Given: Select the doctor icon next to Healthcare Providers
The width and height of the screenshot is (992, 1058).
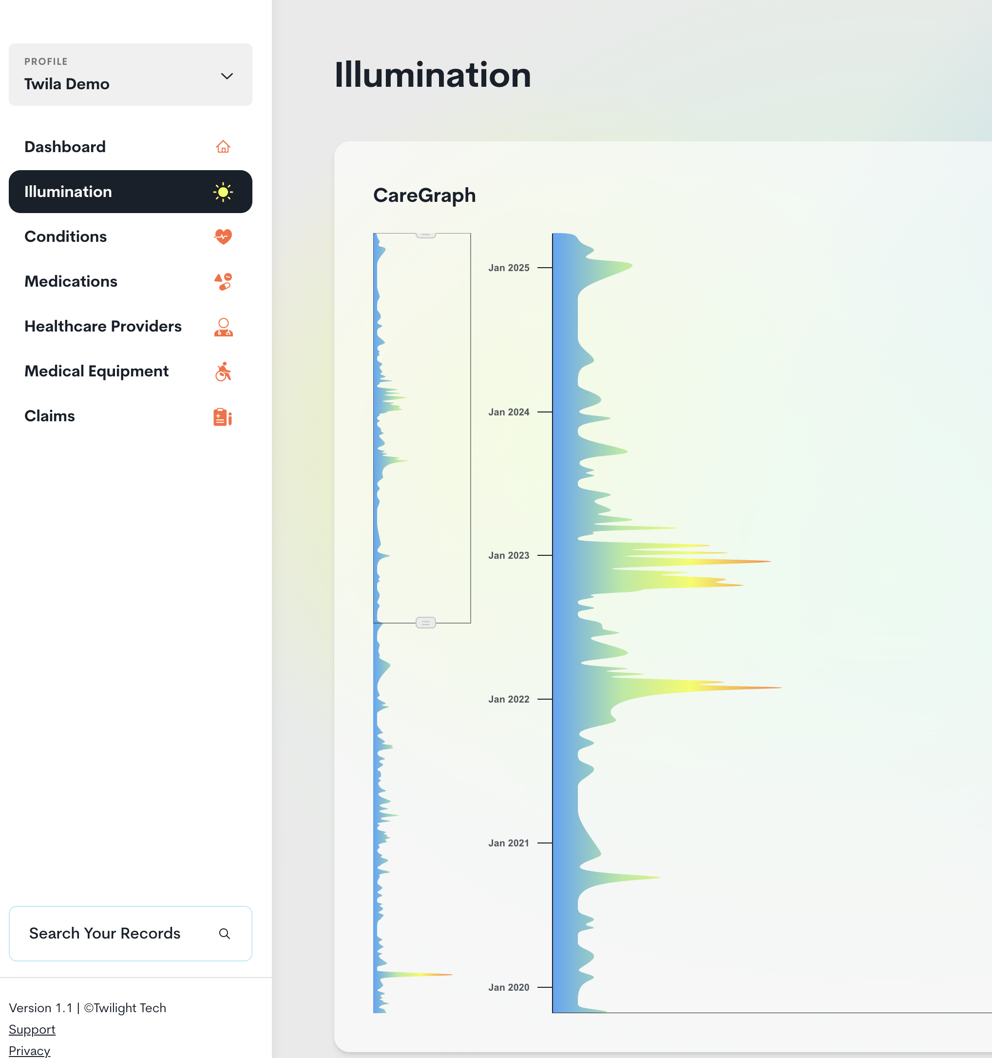Looking at the screenshot, I should (224, 326).
